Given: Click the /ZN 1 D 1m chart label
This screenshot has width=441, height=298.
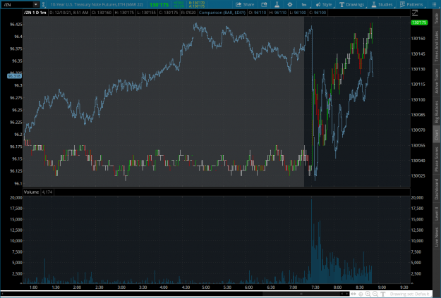Looking at the screenshot, I should tap(35, 13).
